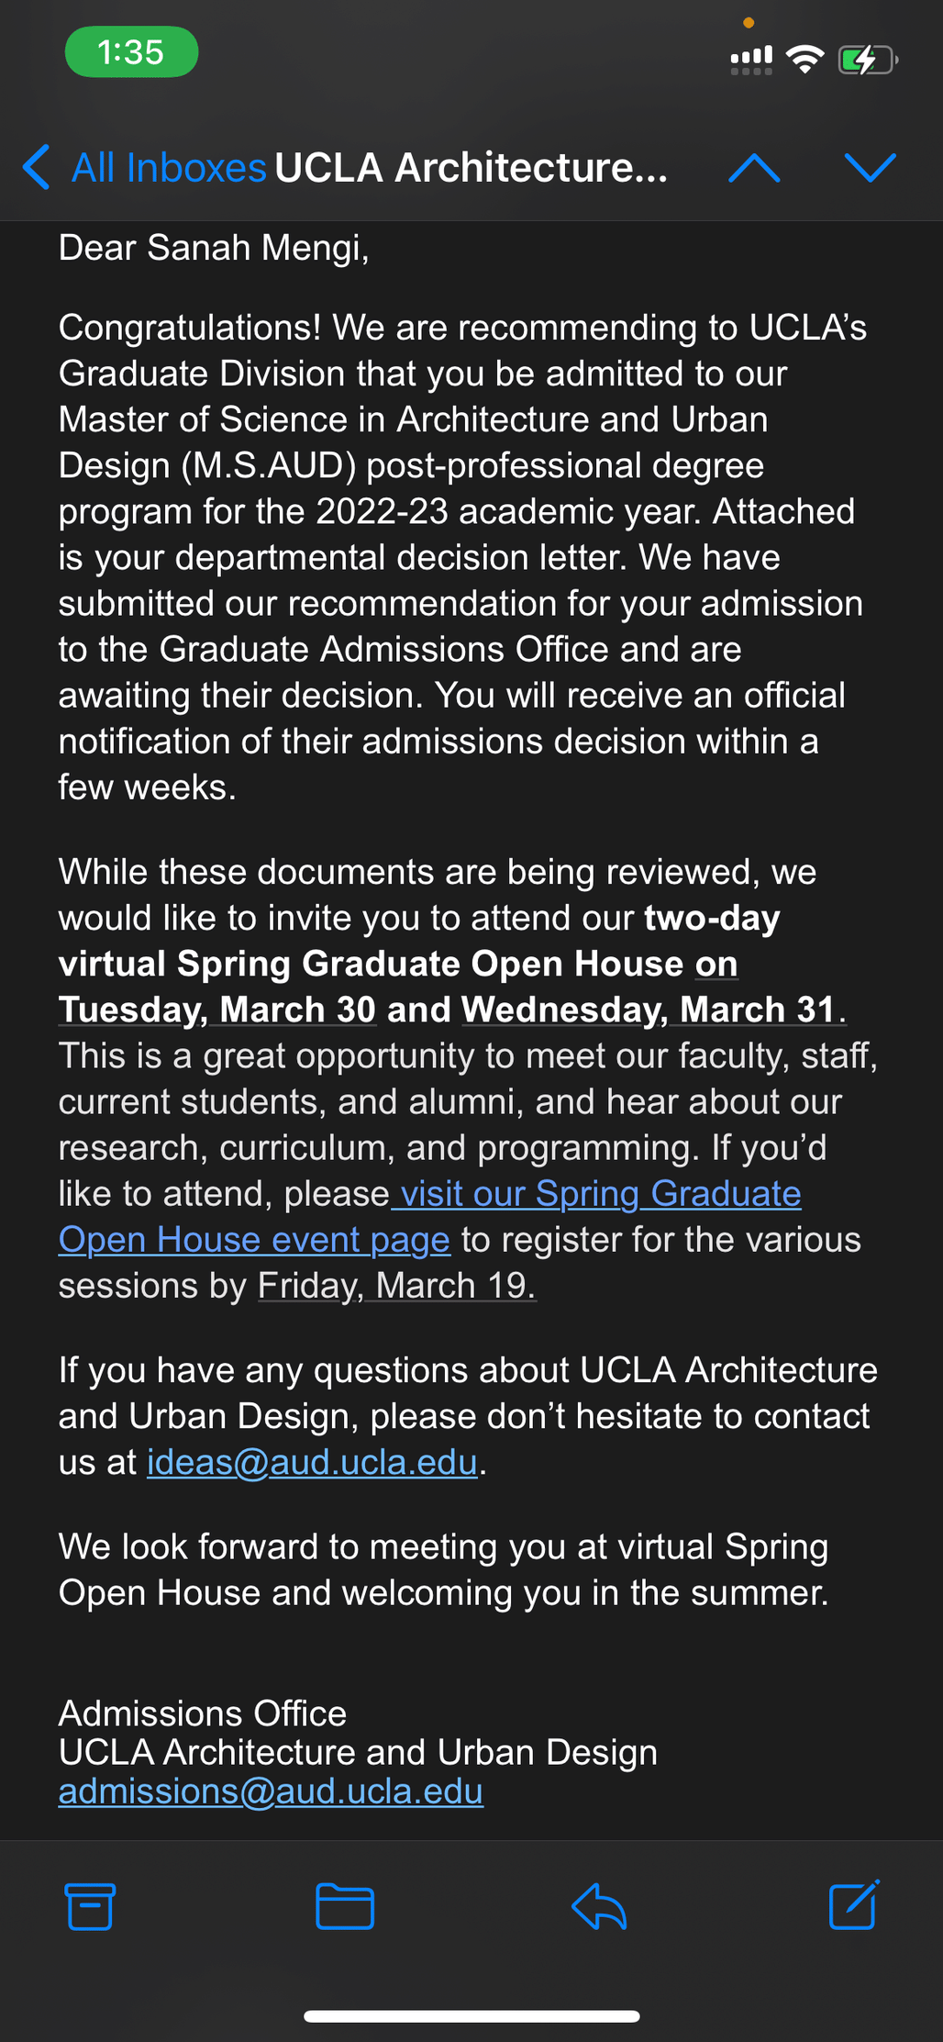Tap the battery charging indicator

click(867, 61)
